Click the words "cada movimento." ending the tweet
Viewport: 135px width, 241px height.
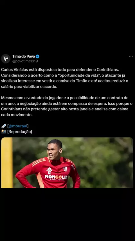tap(17, 115)
